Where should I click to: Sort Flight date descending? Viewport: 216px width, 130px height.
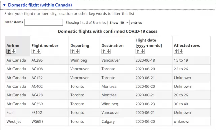coord(143,51)
